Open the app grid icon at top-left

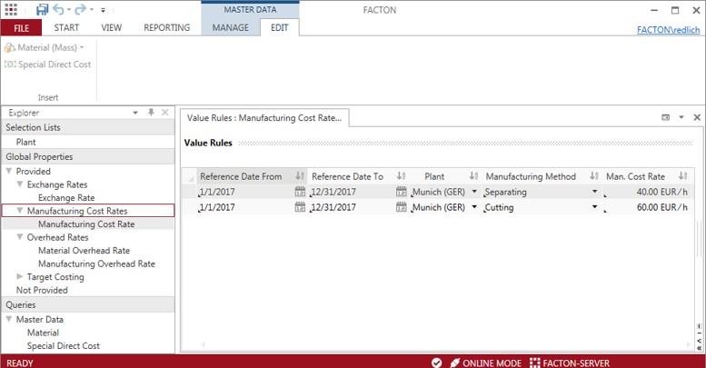coord(11,9)
